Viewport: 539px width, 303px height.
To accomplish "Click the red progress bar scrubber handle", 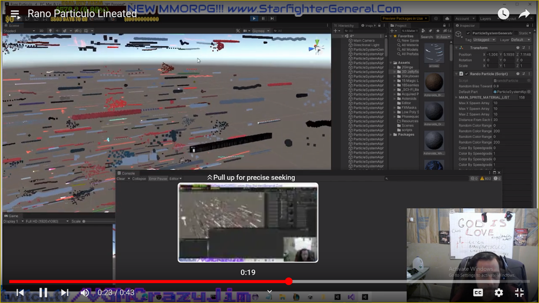I will (289, 281).
